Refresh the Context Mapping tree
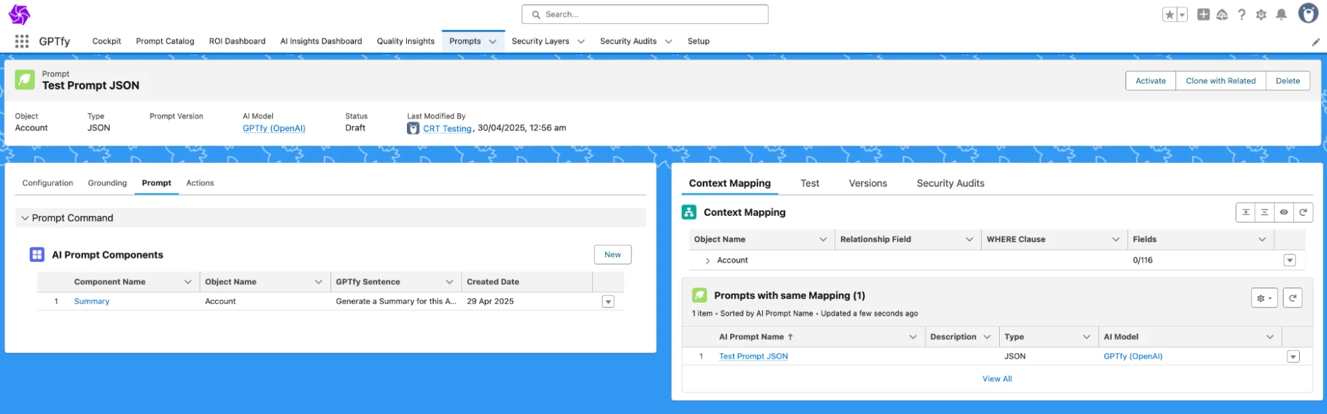Viewport: 1327px width, 414px height. (1303, 212)
